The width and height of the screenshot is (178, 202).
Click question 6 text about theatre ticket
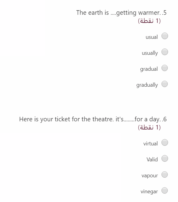tap(93, 119)
